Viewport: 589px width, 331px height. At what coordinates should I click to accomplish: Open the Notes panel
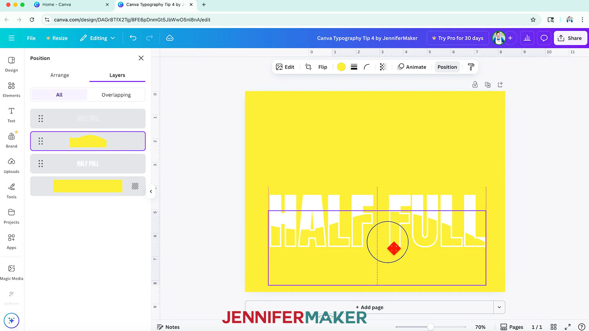[x=168, y=327]
